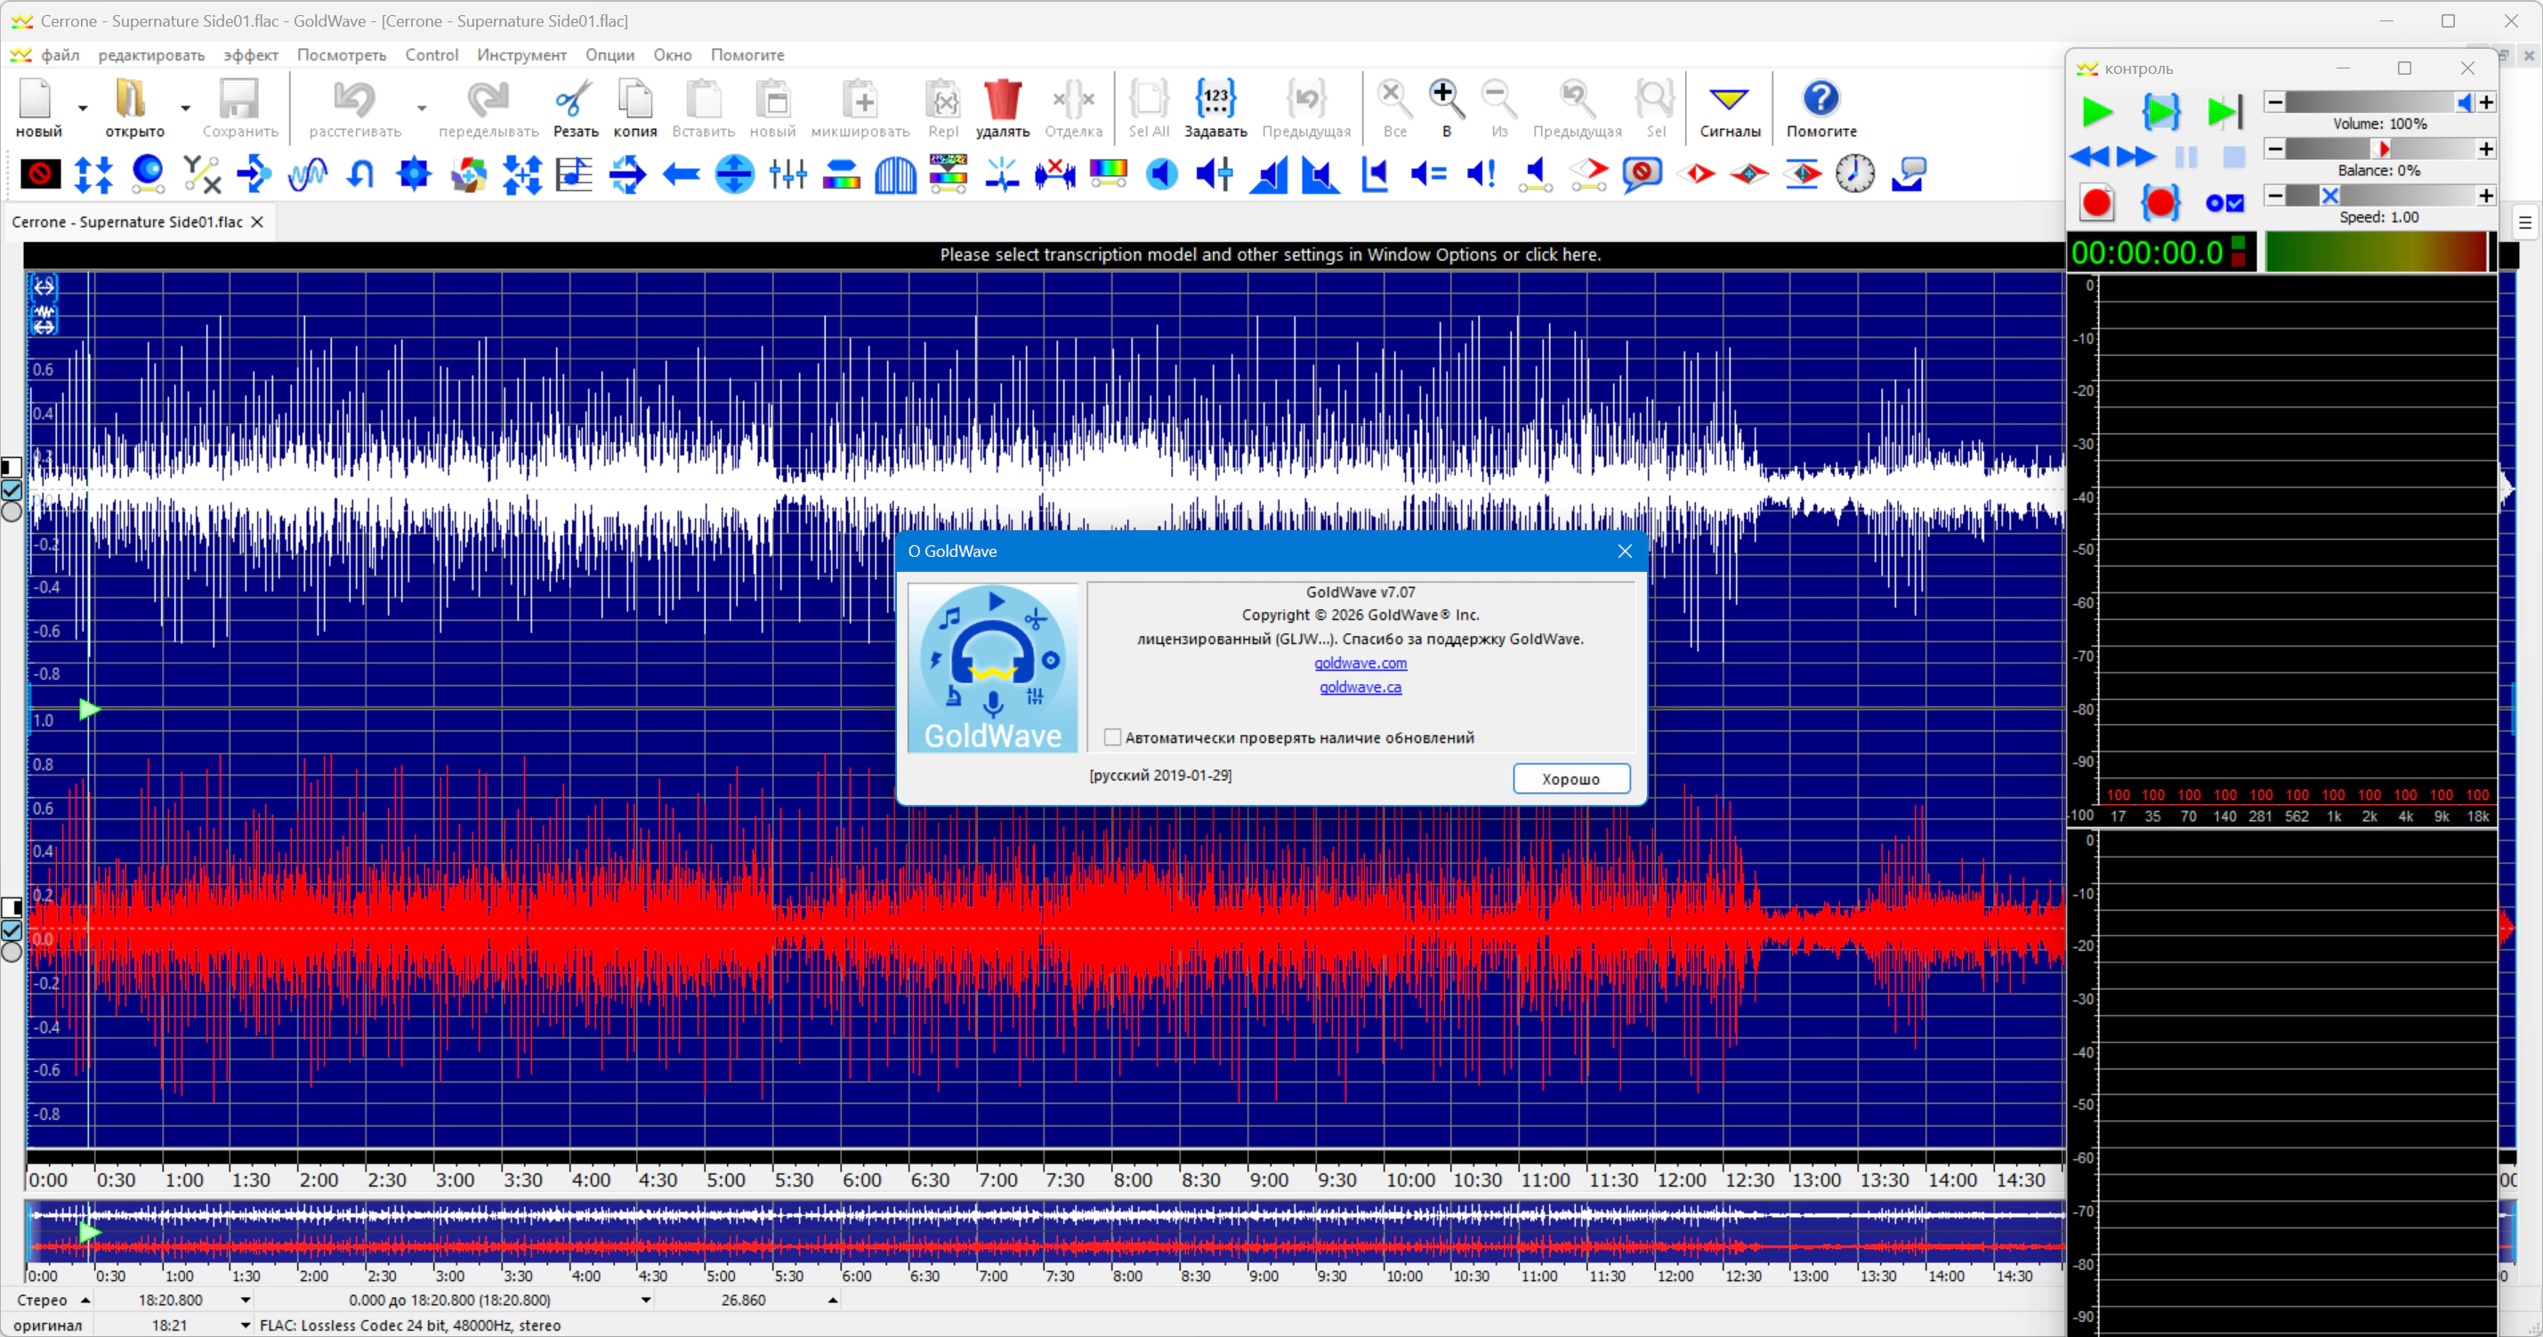Select the round button under red channel checkbox
The image size is (2543, 1337).
(11, 952)
